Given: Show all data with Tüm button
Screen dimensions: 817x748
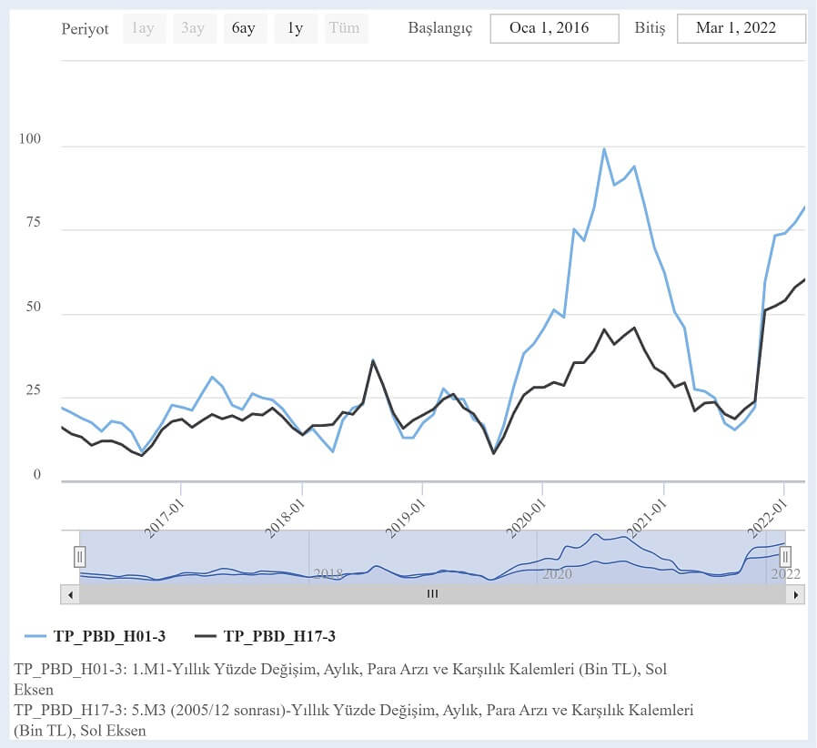Looking at the screenshot, I should [x=344, y=28].
